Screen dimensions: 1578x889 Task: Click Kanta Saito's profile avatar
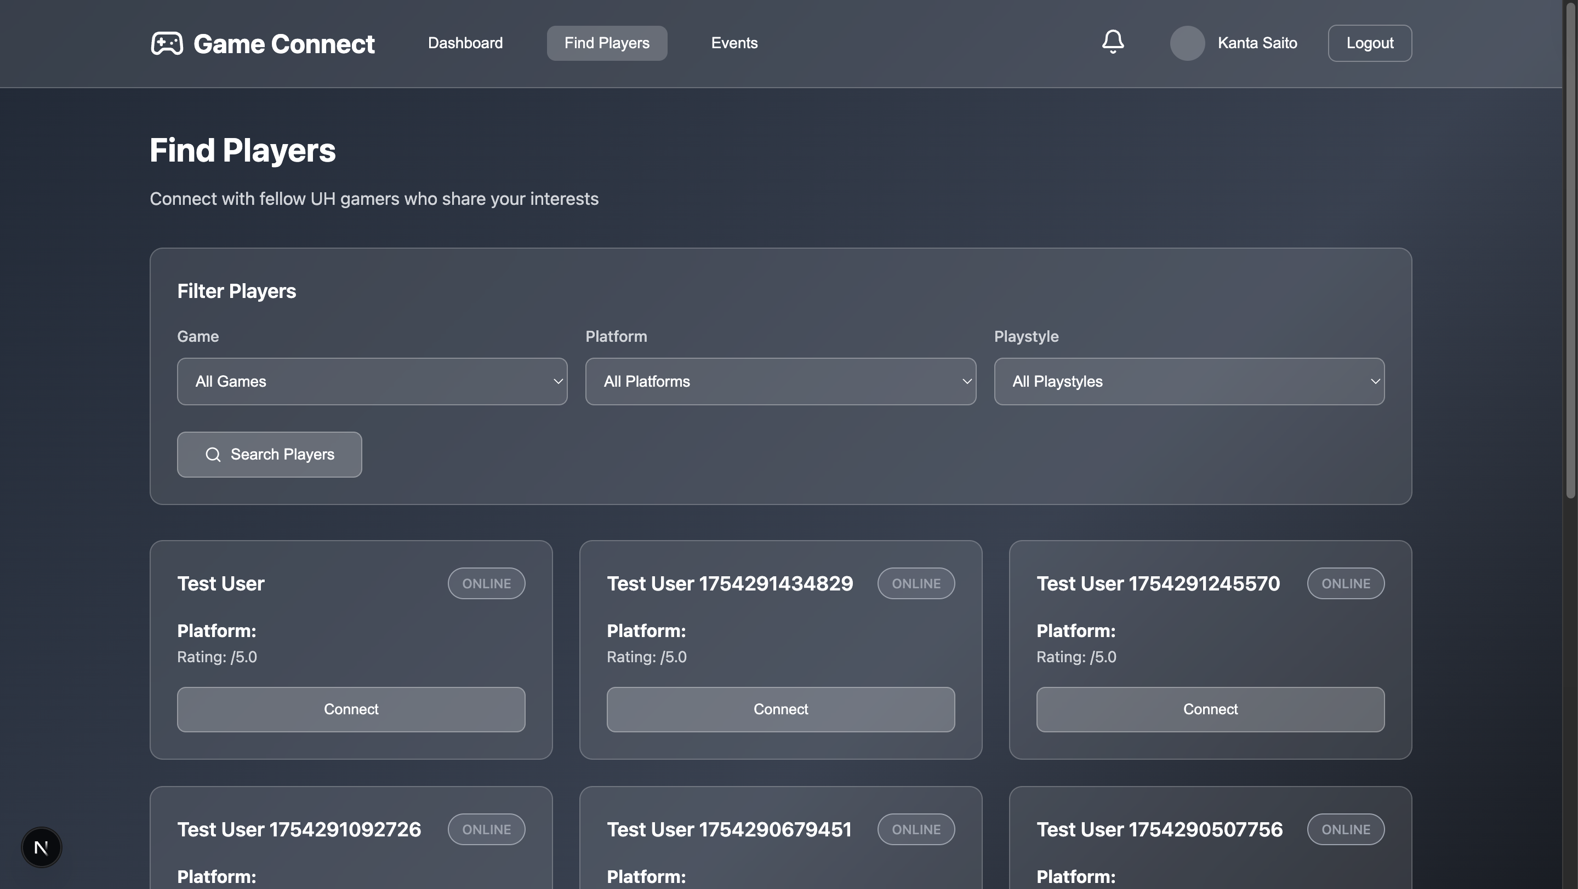coord(1187,43)
